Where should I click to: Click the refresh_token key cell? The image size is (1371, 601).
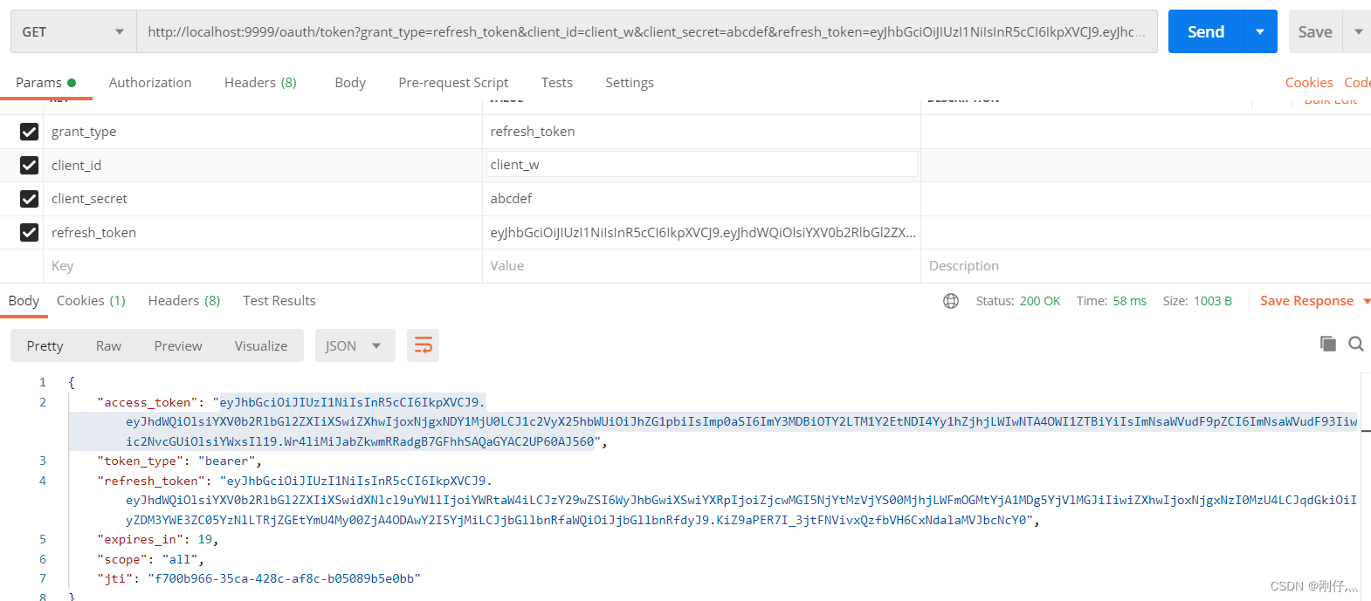pos(262,232)
